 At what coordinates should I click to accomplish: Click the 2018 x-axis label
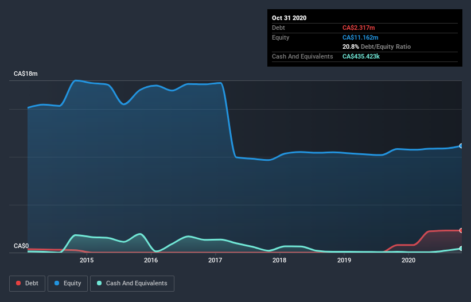[279, 260]
